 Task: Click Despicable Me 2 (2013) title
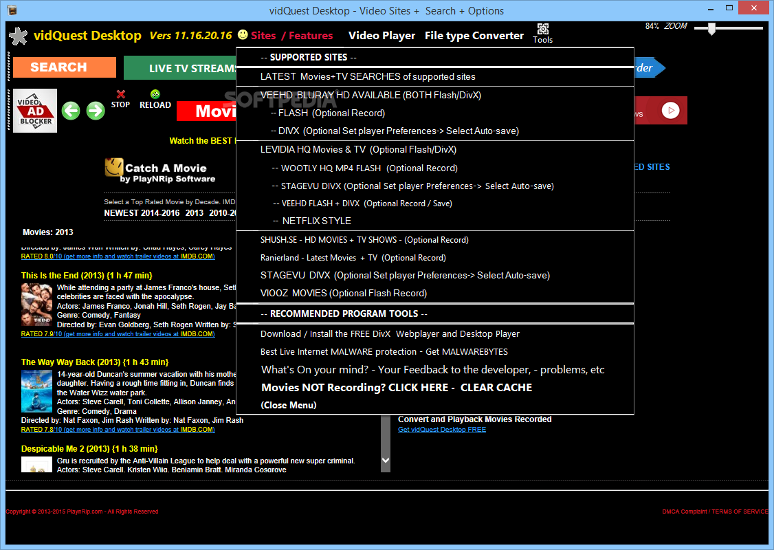pyautogui.click(x=89, y=449)
